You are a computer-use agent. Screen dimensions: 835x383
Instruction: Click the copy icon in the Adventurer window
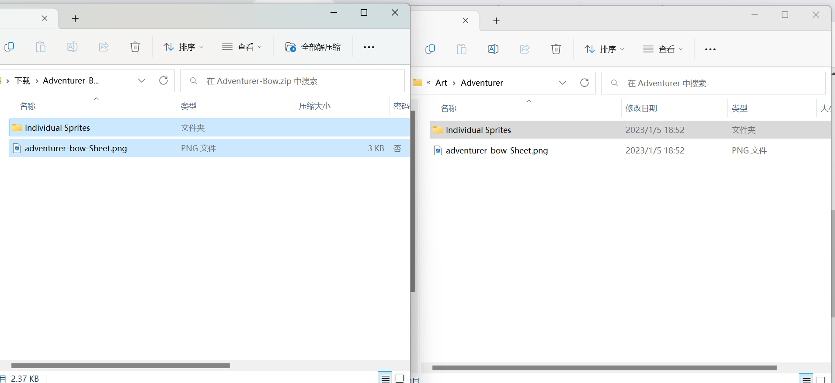click(x=430, y=49)
